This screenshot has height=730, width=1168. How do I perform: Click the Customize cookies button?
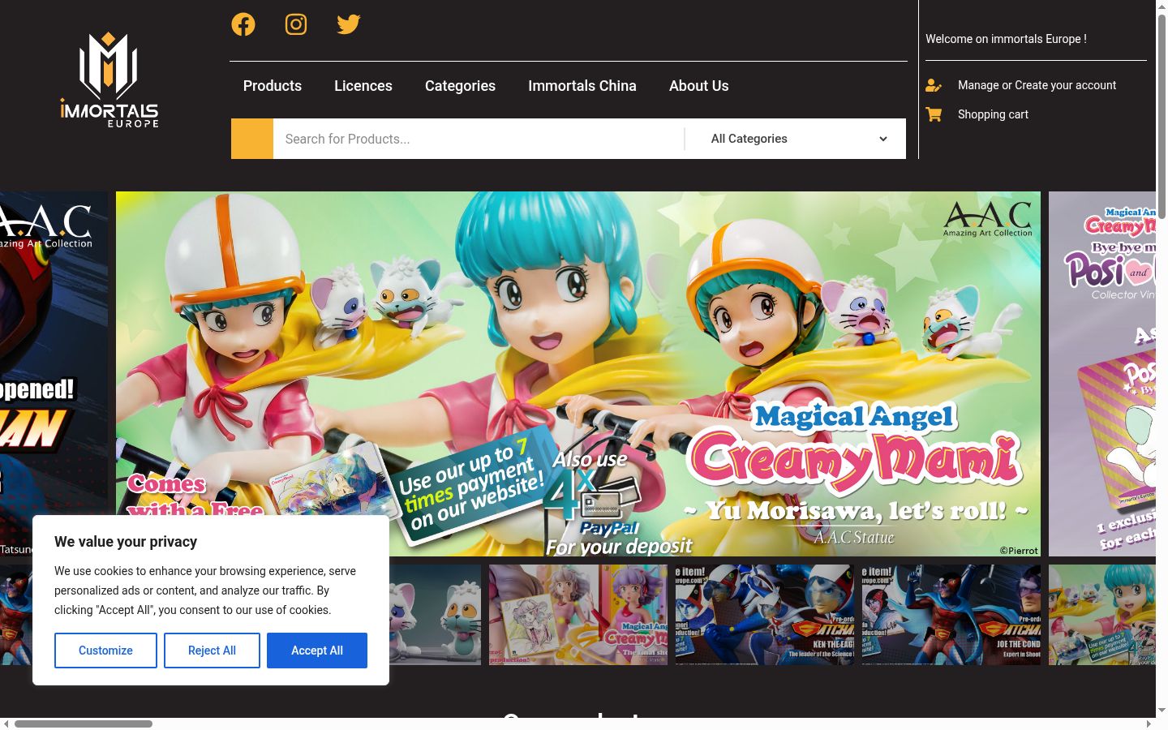tap(105, 651)
